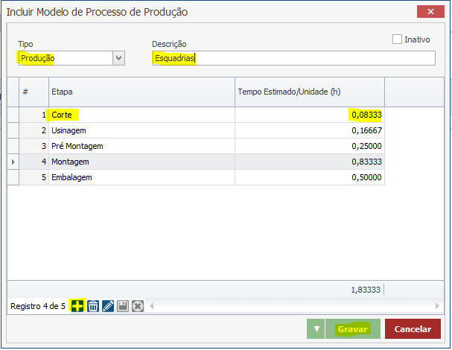Image resolution: width=452 pixels, height=350 pixels.
Task: Click the row indicator arrow beside Montagem
Action: (x=13, y=162)
